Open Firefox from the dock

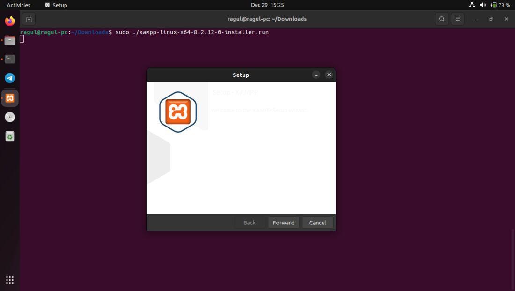point(10,21)
